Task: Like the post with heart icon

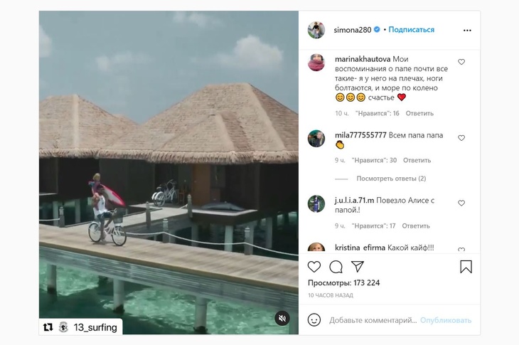Action: coord(314,267)
